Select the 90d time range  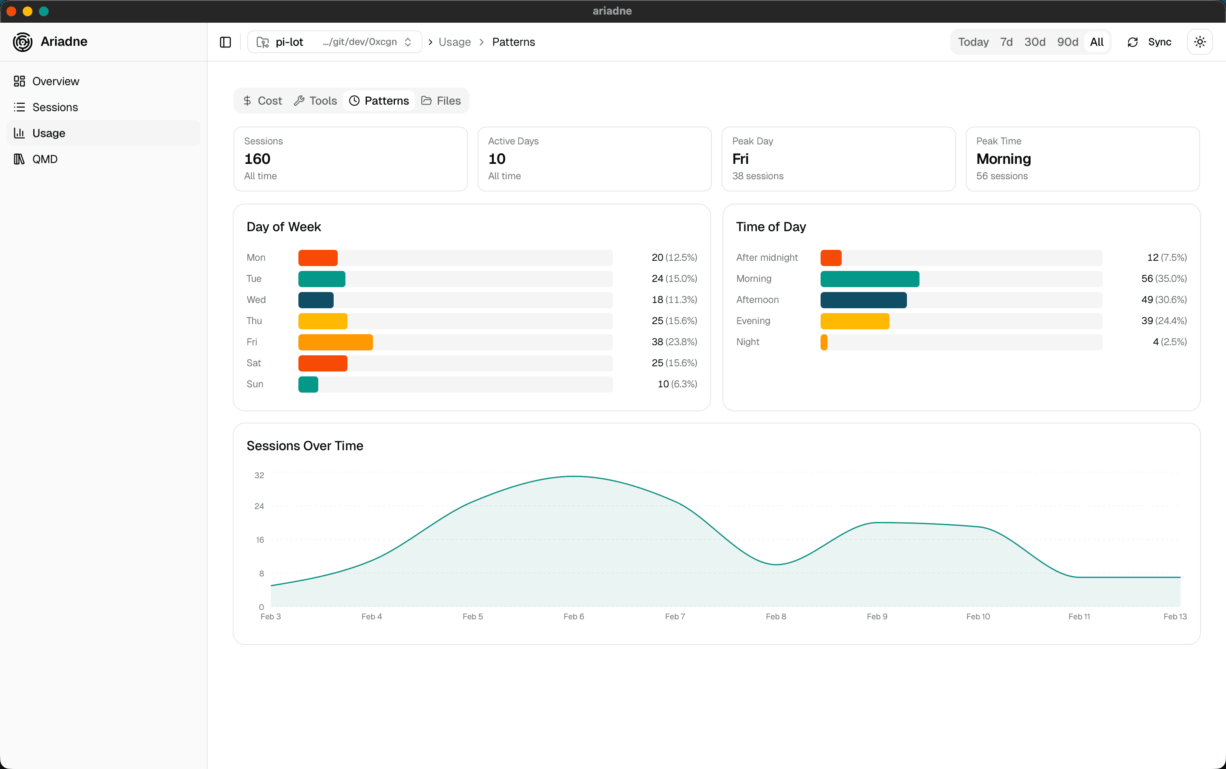(1067, 42)
